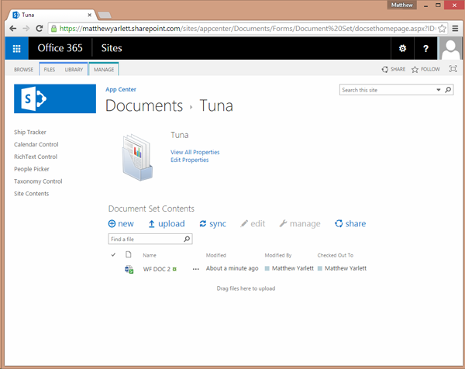Open the View All Properties link
The image size is (465, 369).
[195, 152]
